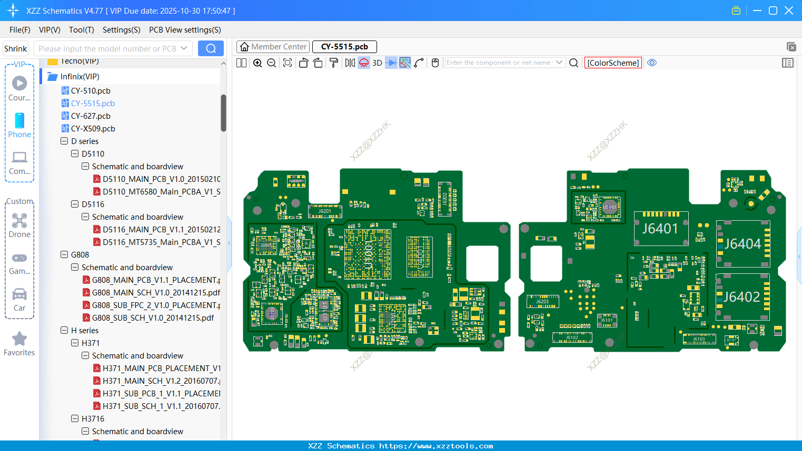The width and height of the screenshot is (802, 451).
Task: Open the Tool menu
Action: 81,30
